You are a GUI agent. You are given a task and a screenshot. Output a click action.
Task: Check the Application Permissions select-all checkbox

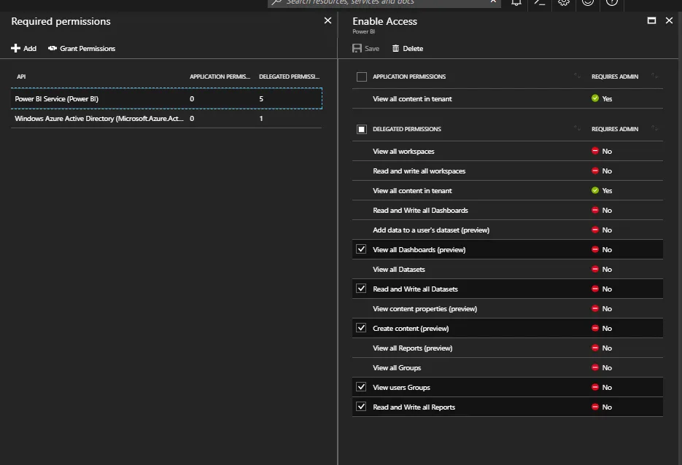362,77
